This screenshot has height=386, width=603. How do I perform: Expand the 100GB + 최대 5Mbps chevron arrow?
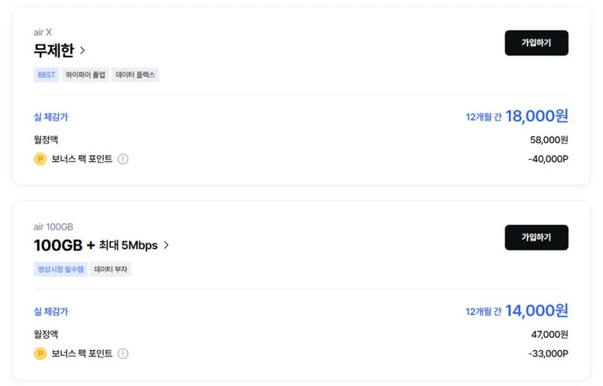tap(166, 245)
